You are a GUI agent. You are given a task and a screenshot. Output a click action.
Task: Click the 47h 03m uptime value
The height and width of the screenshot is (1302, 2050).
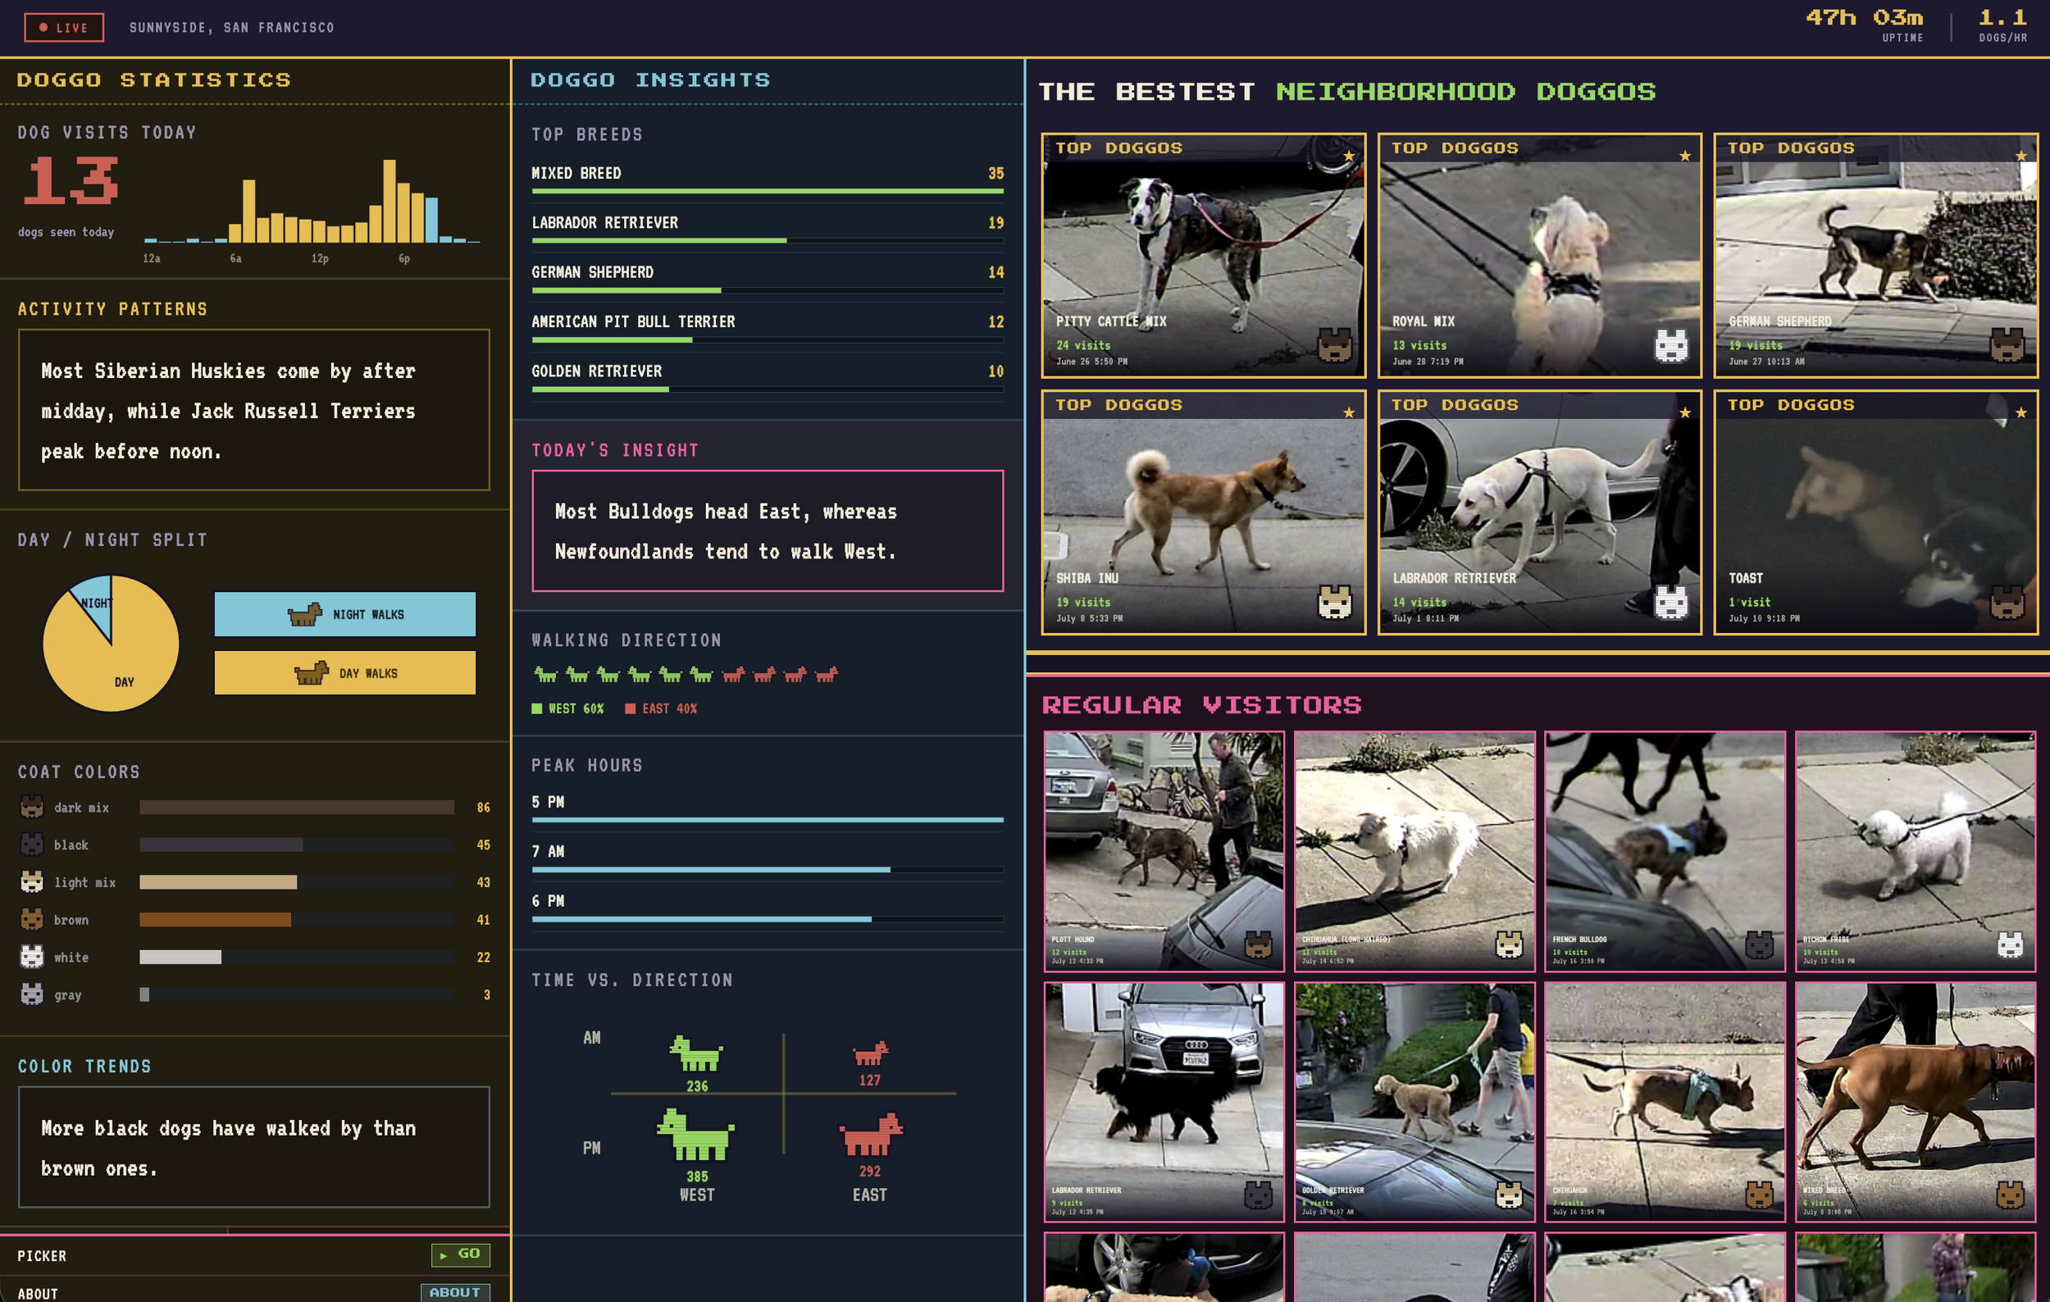1865,17
